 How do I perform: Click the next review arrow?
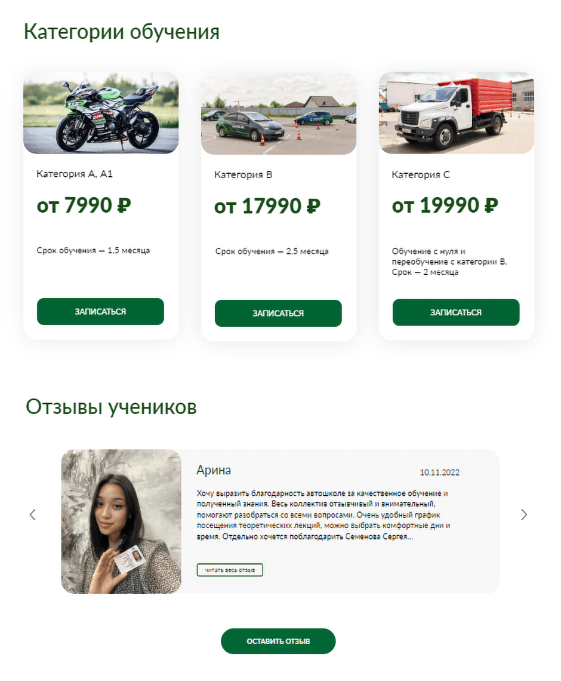pos(523,515)
